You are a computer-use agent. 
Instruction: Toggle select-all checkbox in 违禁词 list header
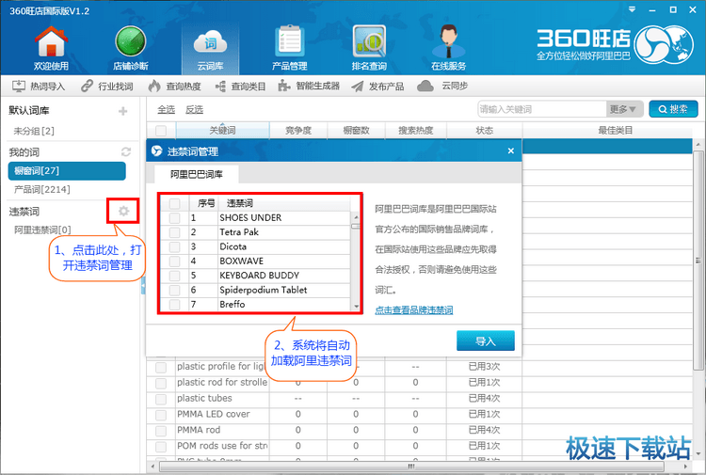175,203
